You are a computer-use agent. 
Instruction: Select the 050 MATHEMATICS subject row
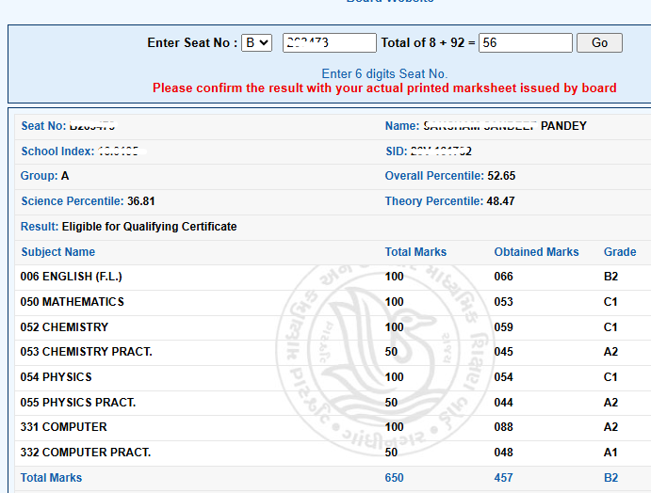[x=333, y=302]
